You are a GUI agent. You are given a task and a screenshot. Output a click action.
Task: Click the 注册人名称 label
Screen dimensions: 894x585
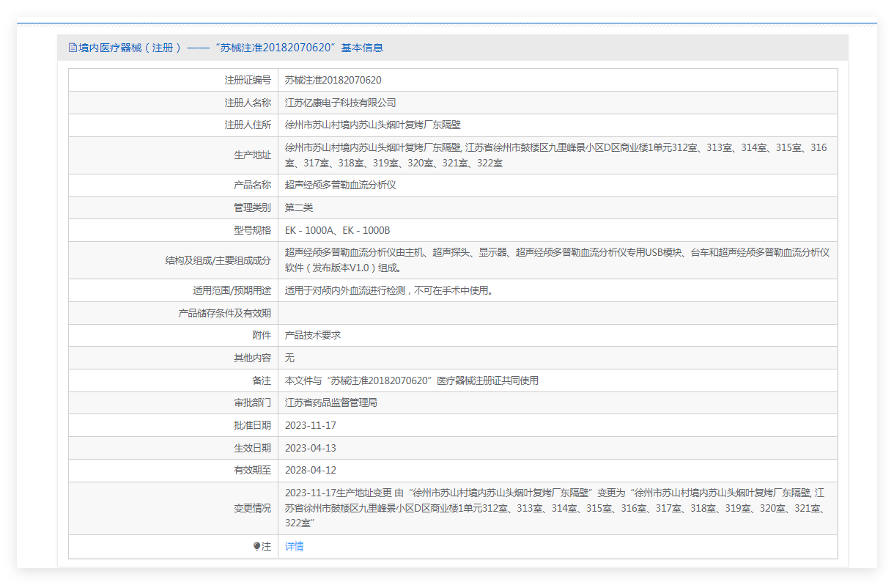tap(248, 103)
